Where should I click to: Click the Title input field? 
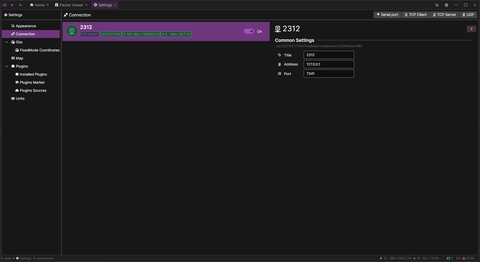pyautogui.click(x=329, y=55)
